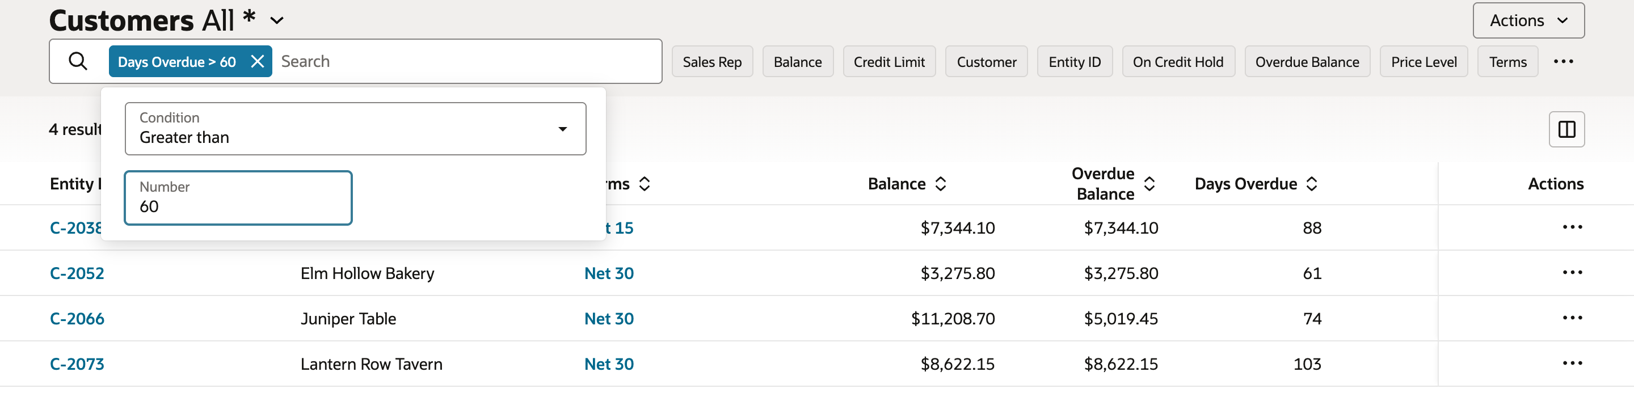Click the $5,019.45 overdue balance value
Image resolution: width=1634 pixels, height=397 pixels.
tap(1121, 318)
